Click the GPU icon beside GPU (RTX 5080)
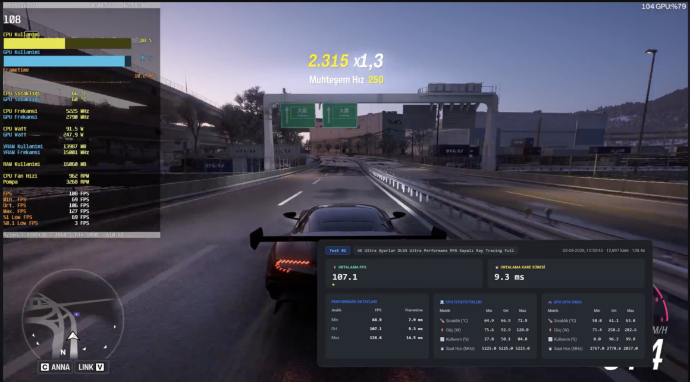 pyautogui.click(x=550, y=302)
